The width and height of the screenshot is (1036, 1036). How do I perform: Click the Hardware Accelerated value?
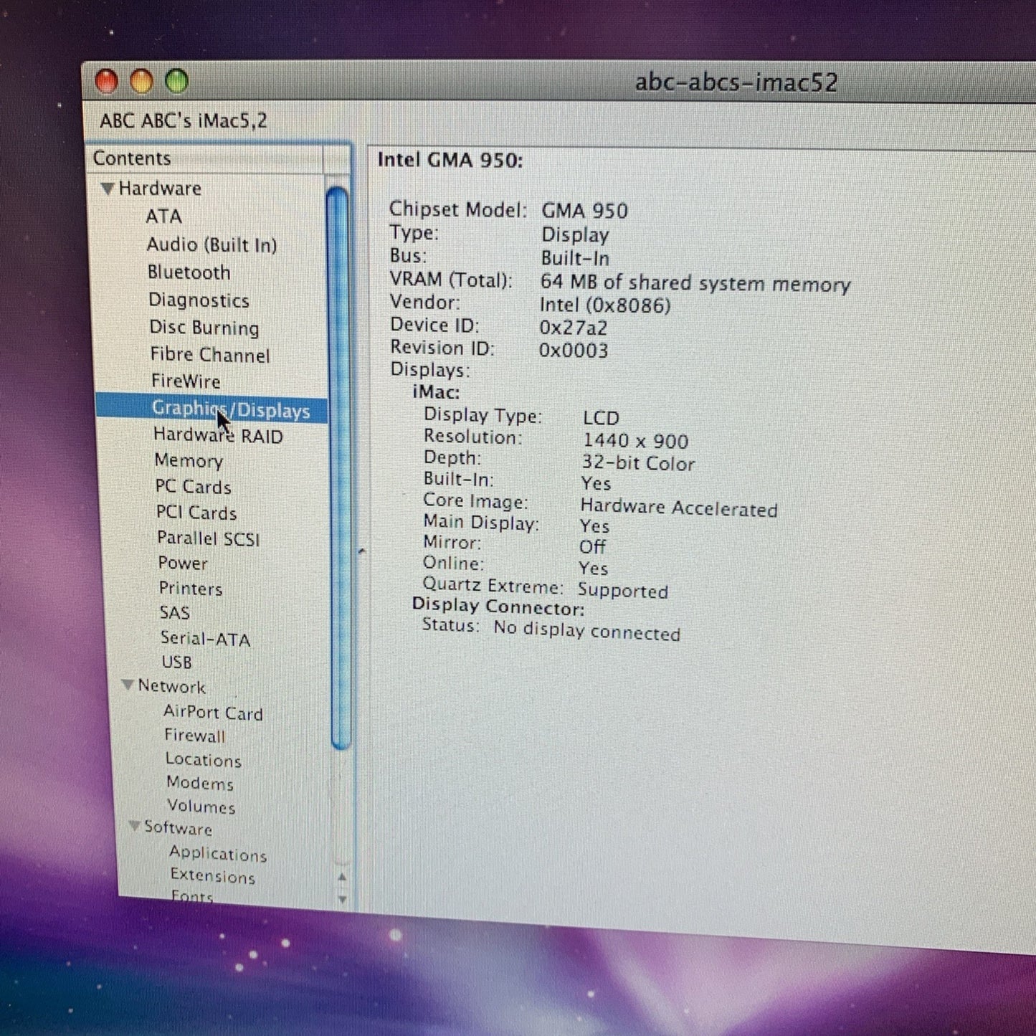pos(679,508)
